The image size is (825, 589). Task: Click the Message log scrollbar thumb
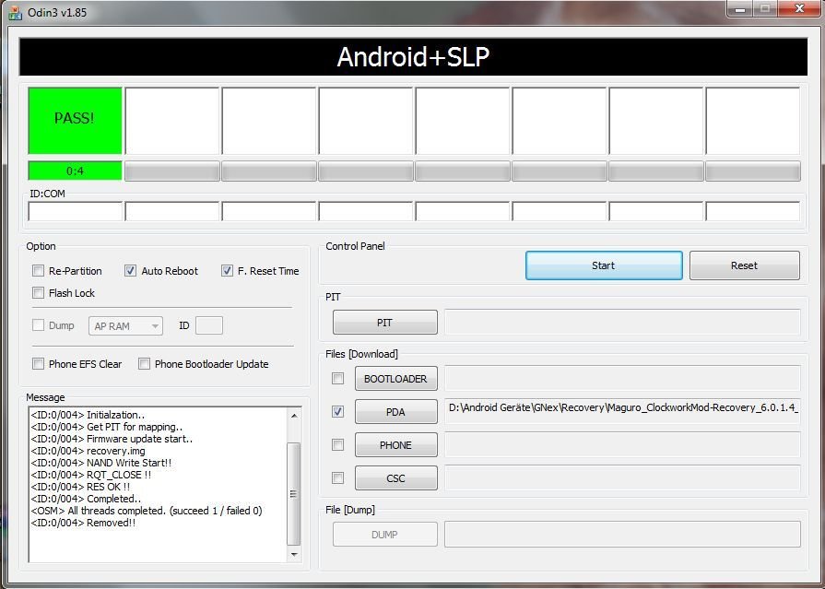click(294, 494)
